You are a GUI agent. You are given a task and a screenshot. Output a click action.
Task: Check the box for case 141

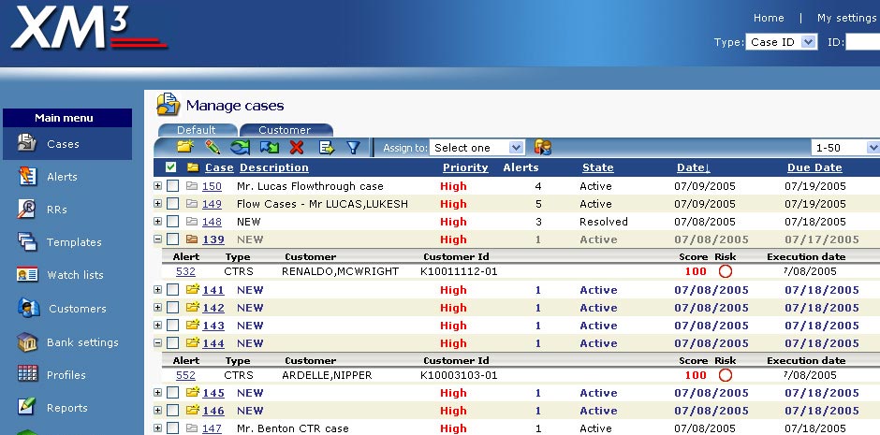173,290
